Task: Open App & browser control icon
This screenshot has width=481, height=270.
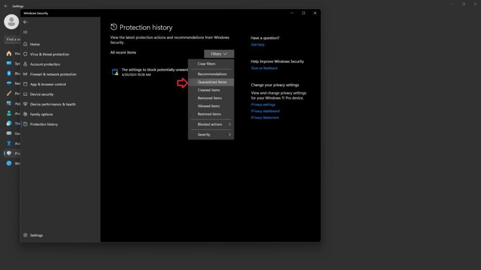Action: click(25, 84)
